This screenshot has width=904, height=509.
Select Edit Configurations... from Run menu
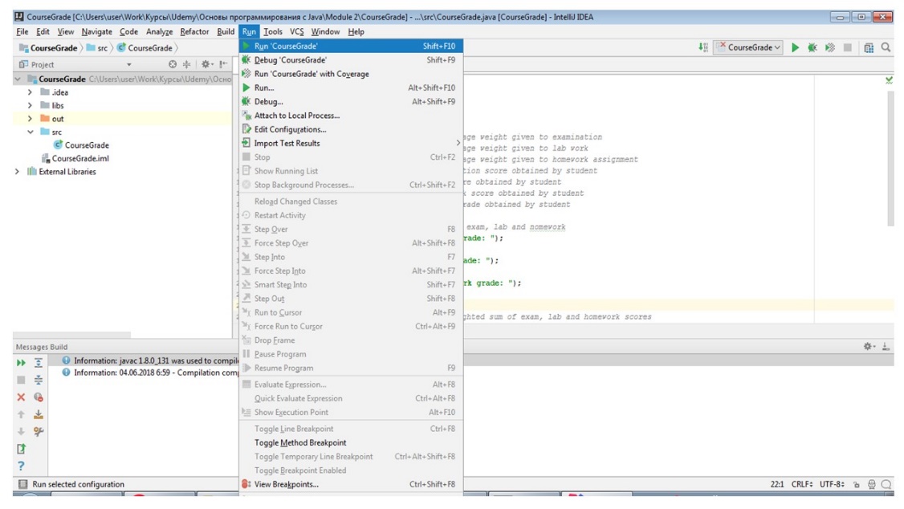click(290, 130)
